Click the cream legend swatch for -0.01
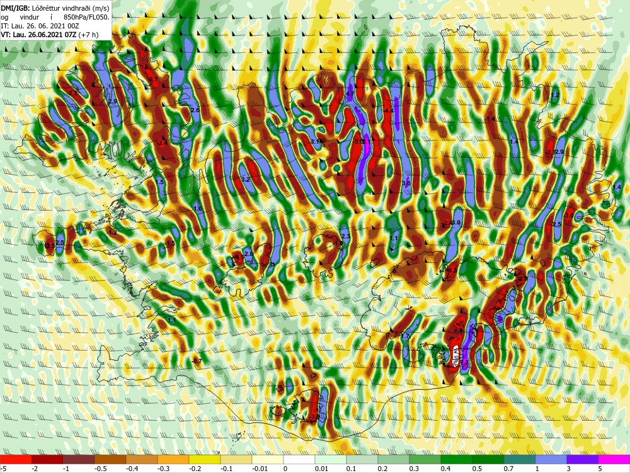630x473 pixels. pyautogui.click(x=268, y=459)
